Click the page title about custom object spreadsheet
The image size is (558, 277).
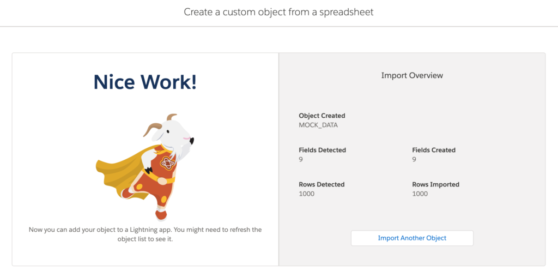[x=278, y=12]
